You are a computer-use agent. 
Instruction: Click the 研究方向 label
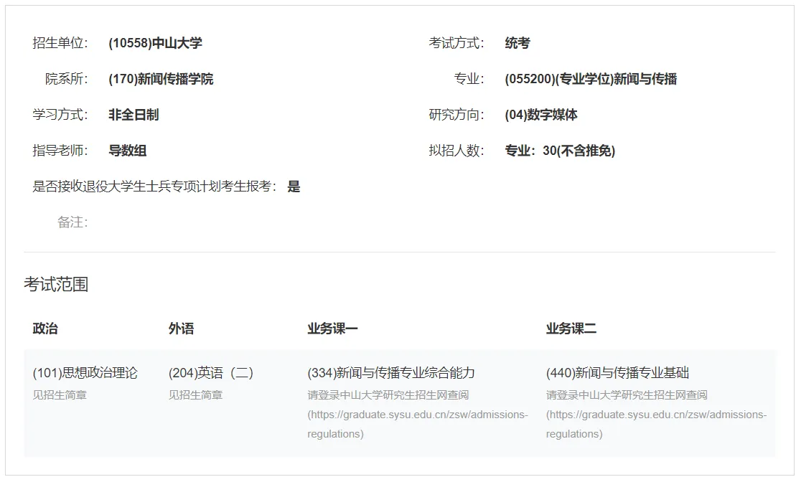456,115
